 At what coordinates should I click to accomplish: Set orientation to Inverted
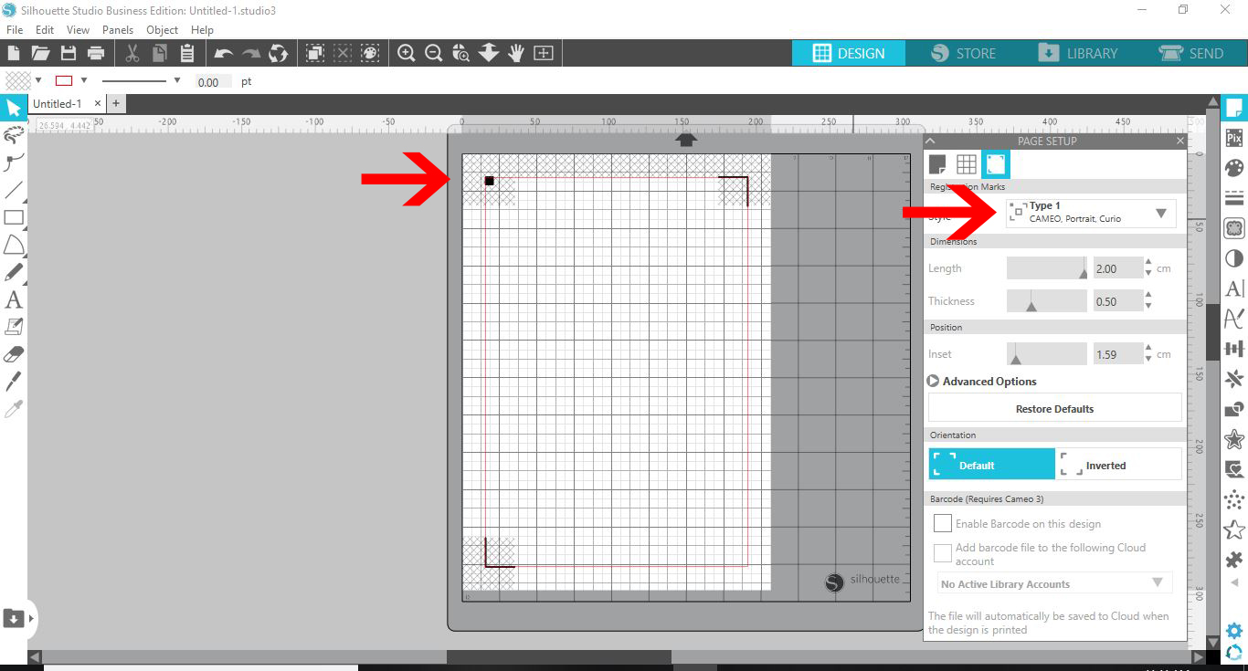(1118, 464)
